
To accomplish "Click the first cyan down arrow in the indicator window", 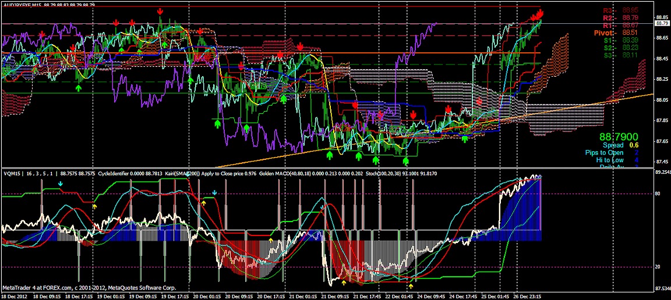I will pyautogui.click(x=61, y=184).
